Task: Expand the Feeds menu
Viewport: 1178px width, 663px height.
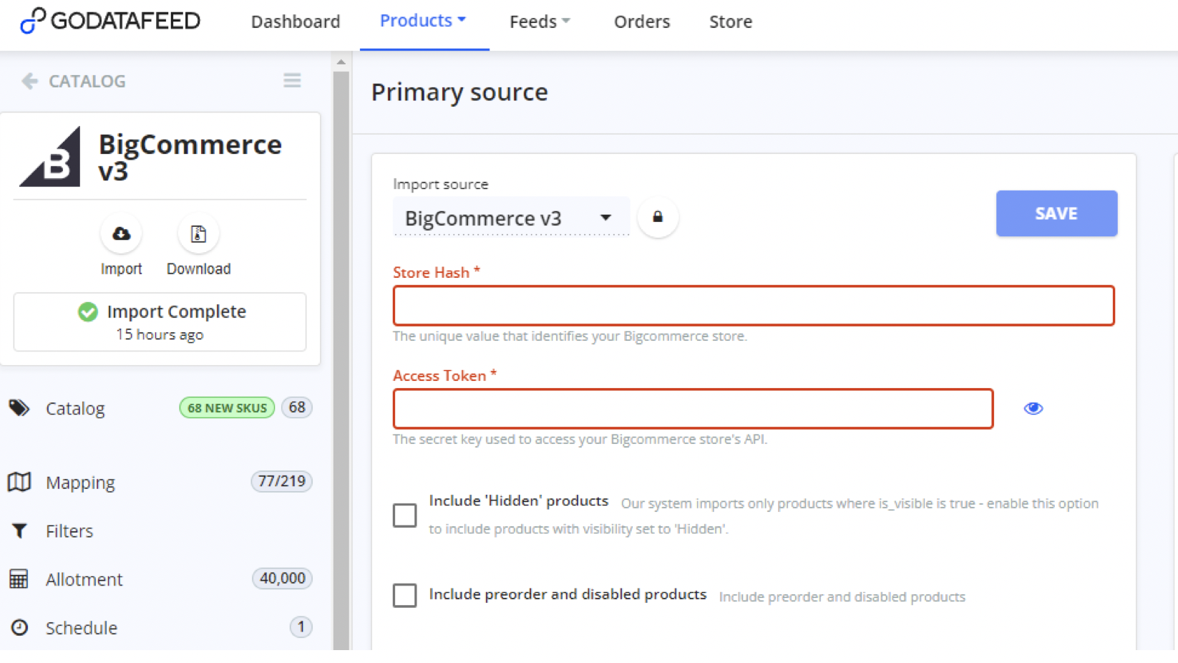Action: click(540, 21)
